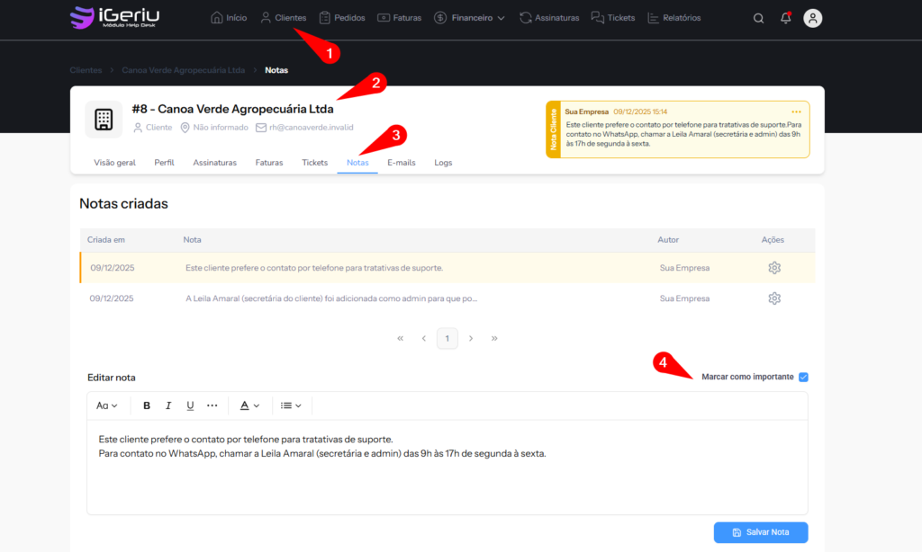
Task: Apply italic formatting in editor toolbar
Action: point(168,405)
